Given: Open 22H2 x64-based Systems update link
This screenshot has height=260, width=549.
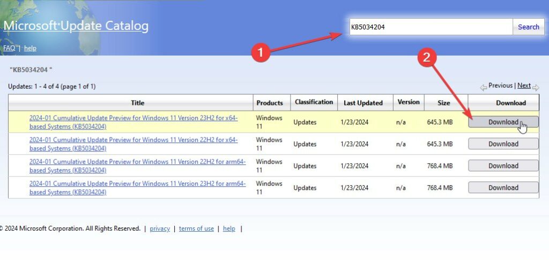Looking at the screenshot, I should point(133,144).
